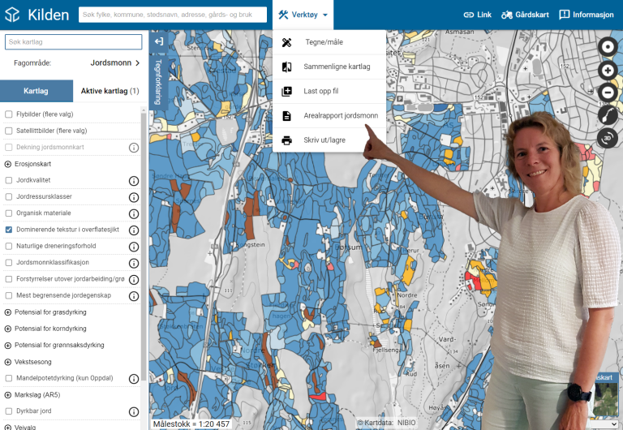Click the Skriv ut/lagre printer icon
The image size is (623, 430).
286,140
